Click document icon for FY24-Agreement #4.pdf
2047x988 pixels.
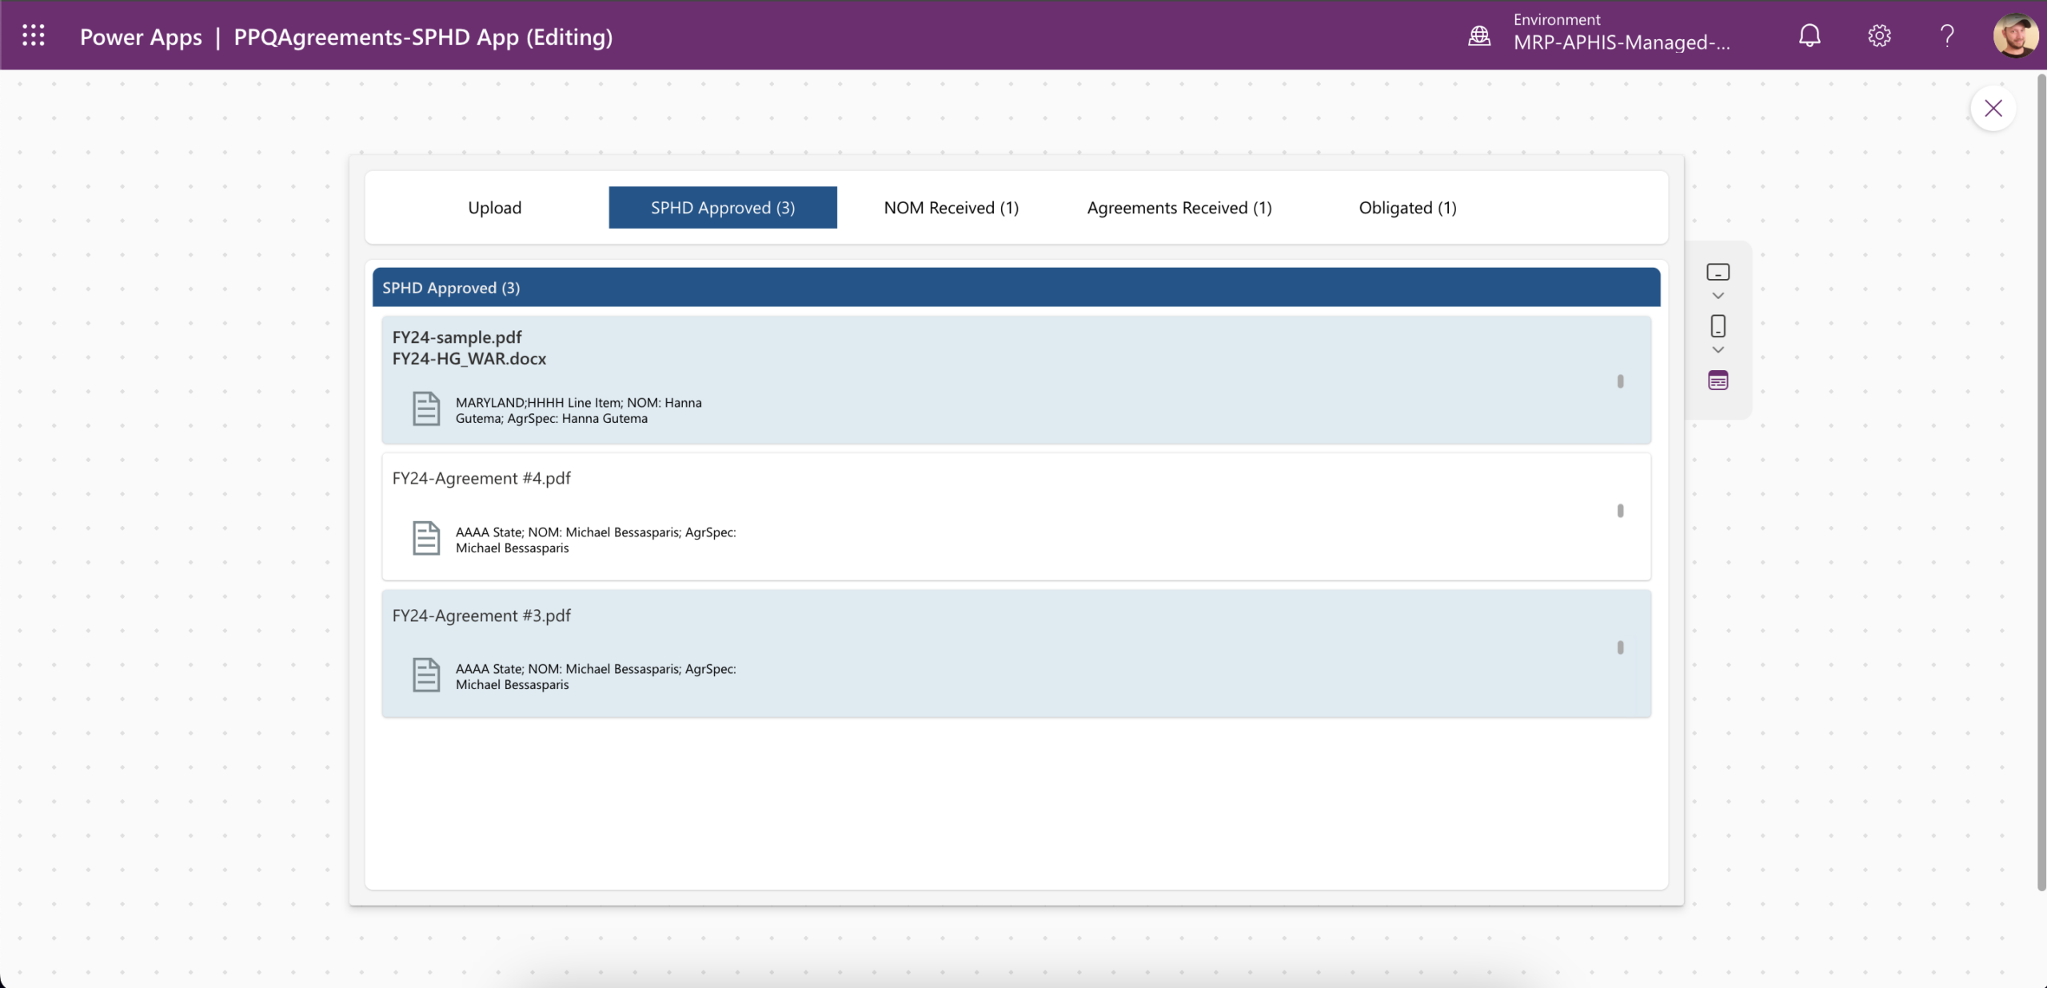click(x=426, y=538)
